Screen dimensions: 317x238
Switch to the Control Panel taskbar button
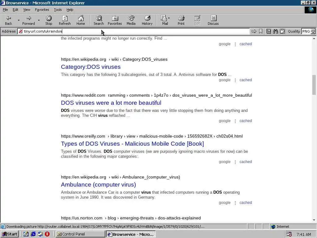(80, 234)
